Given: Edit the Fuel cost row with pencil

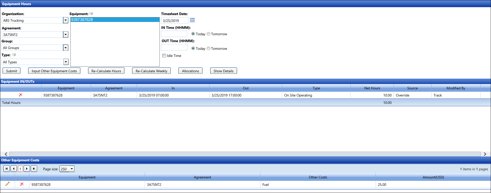Looking at the screenshot, I should [7, 184].
